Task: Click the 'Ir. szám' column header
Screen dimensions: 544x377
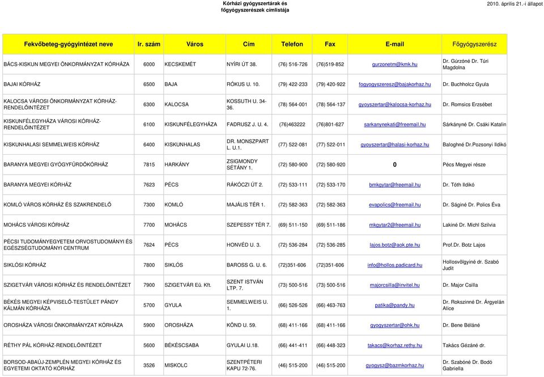Action: click(x=149, y=44)
